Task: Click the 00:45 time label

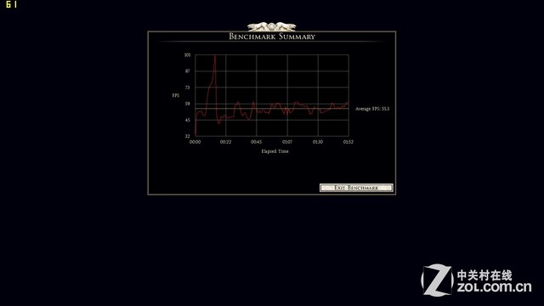Action: pyautogui.click(x=257, y=142)
